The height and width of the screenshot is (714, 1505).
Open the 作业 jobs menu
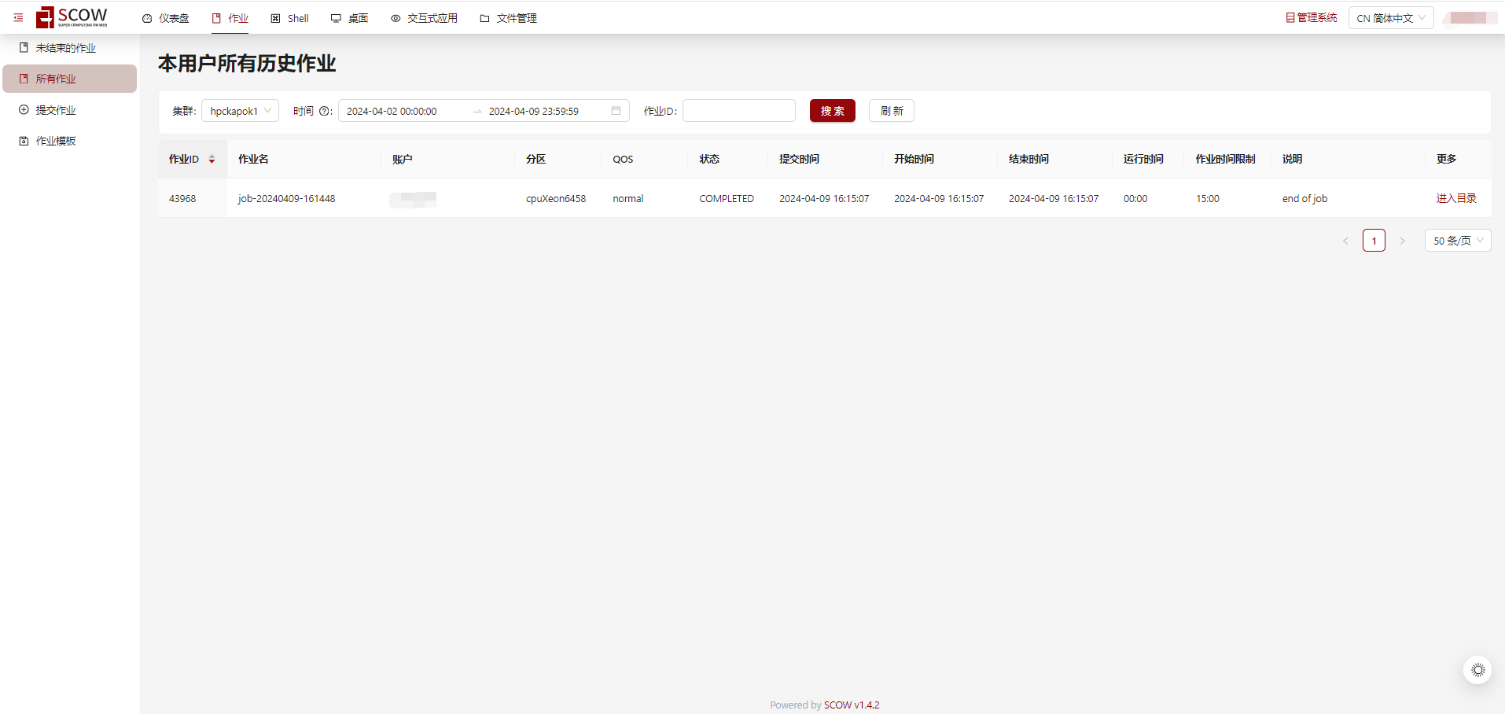230,18
